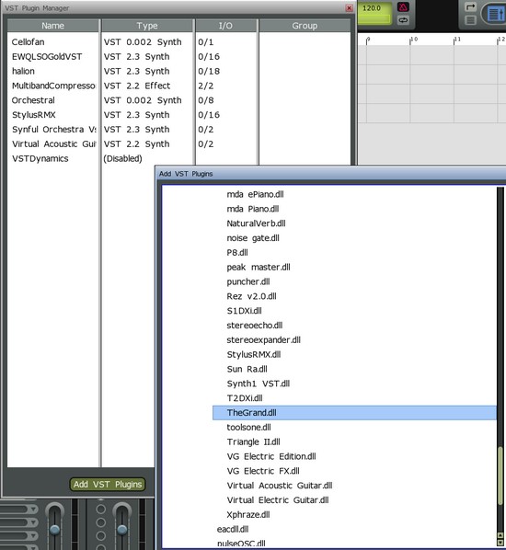Click the green bar under the 120.0 tempo
Screen dimensions: 506x550
[x=374, y=18]
